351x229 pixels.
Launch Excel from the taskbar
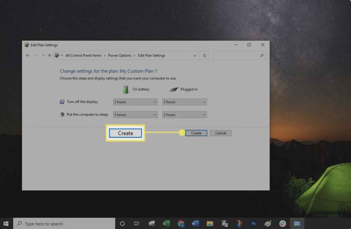click(166, 224)
